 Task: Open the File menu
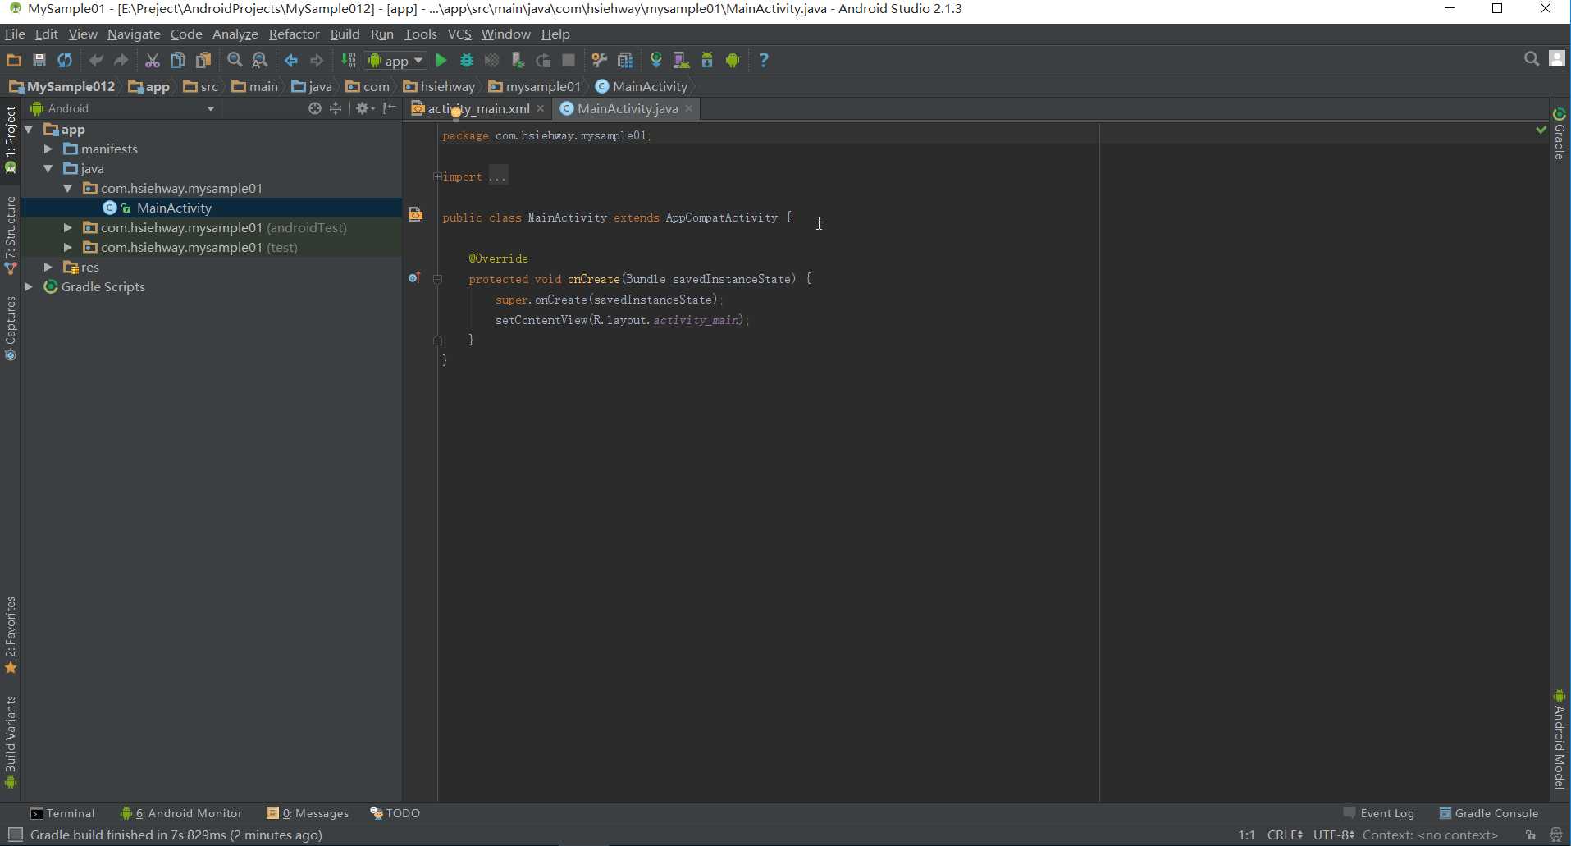click(15, 34)
